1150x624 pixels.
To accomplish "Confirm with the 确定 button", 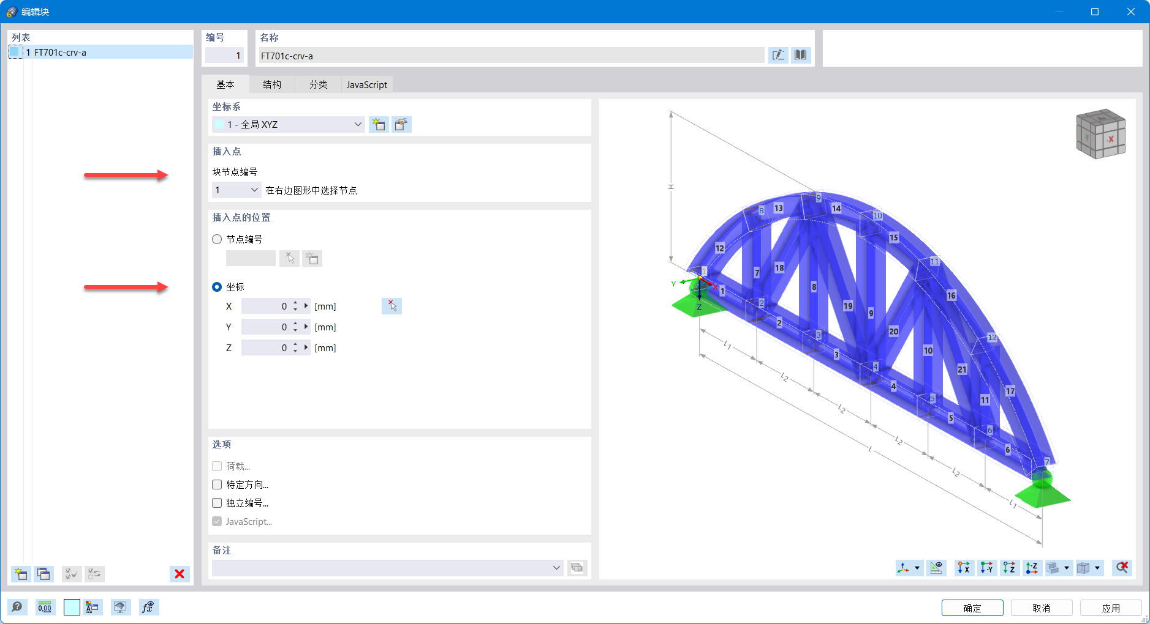I will [x=972, y=608].
